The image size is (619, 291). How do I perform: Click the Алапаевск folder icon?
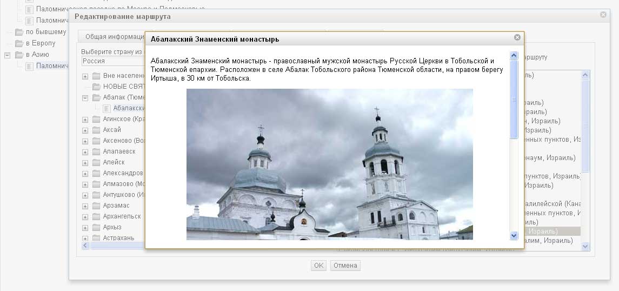click(x=96, y=151)
